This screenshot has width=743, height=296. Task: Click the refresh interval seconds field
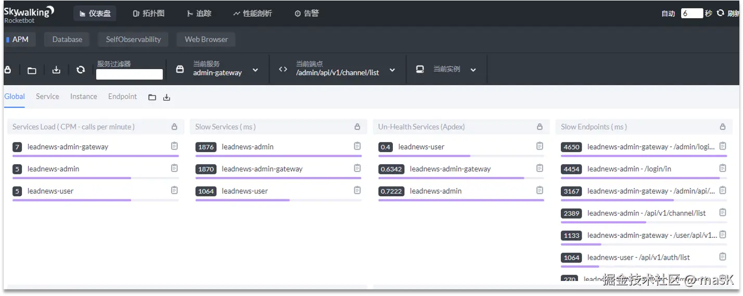click(692, 14)
